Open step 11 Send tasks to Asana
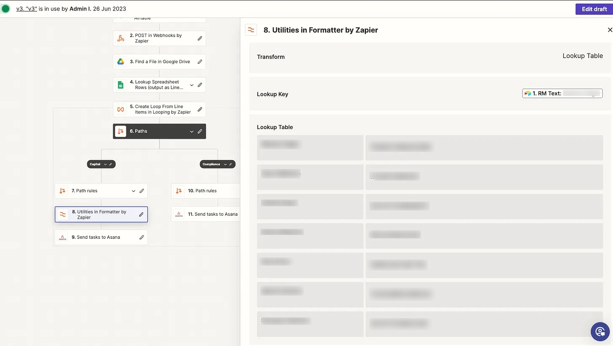Image resolution: width=613 pixels, height=346 pixels. coord(205,214)
